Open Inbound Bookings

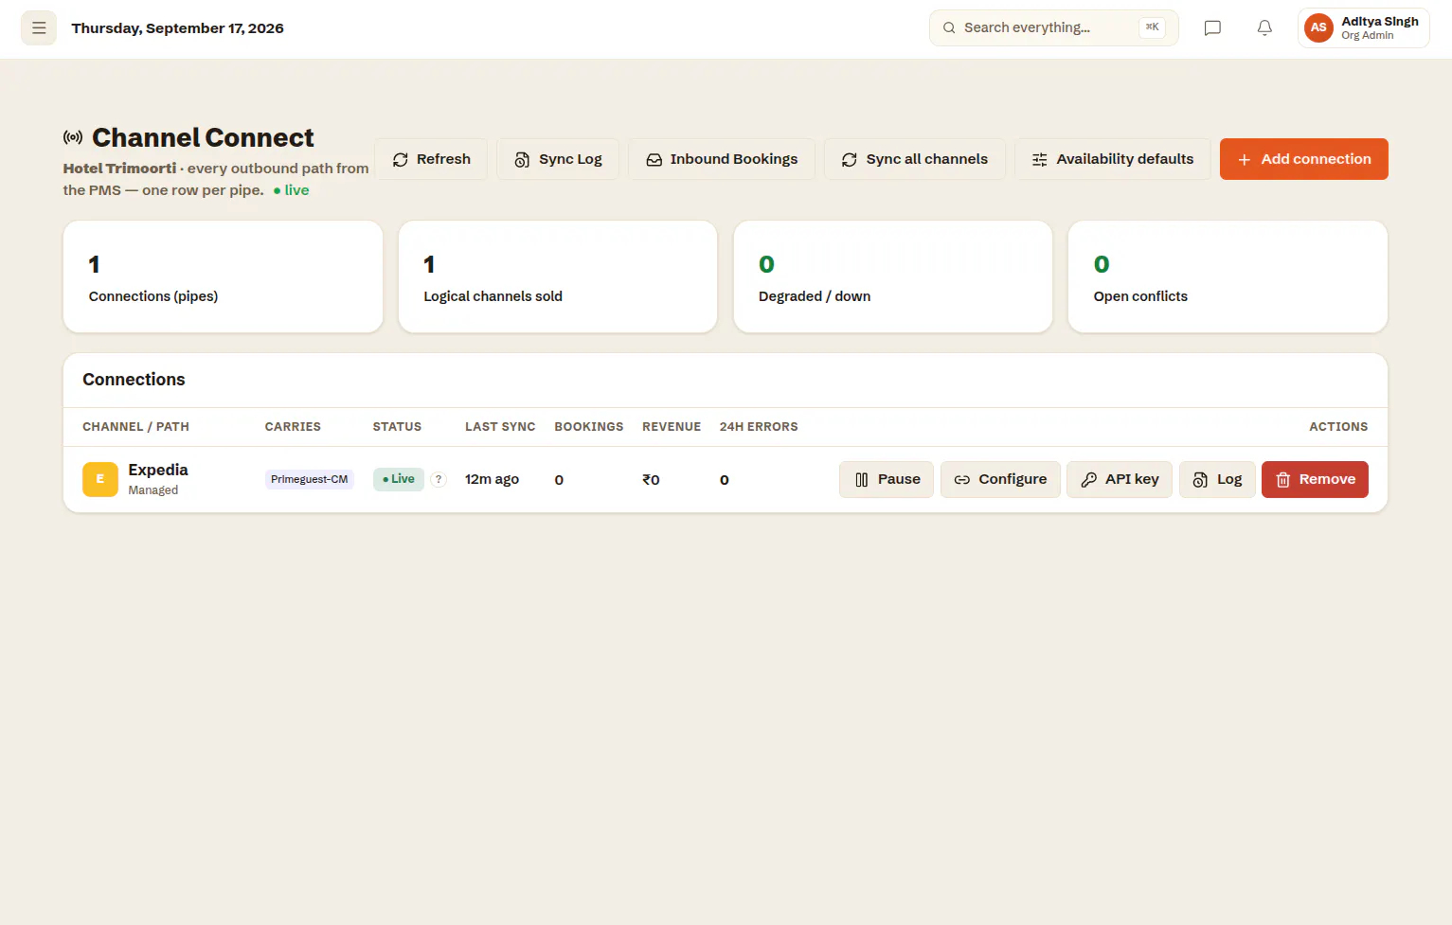(x=722, y=159)
